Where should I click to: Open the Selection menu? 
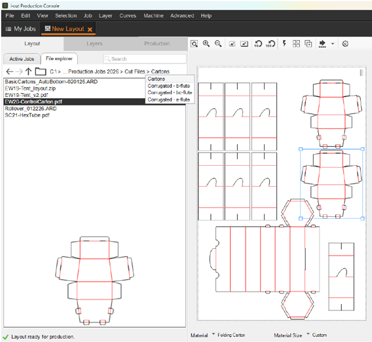click(x=65, y=16)
